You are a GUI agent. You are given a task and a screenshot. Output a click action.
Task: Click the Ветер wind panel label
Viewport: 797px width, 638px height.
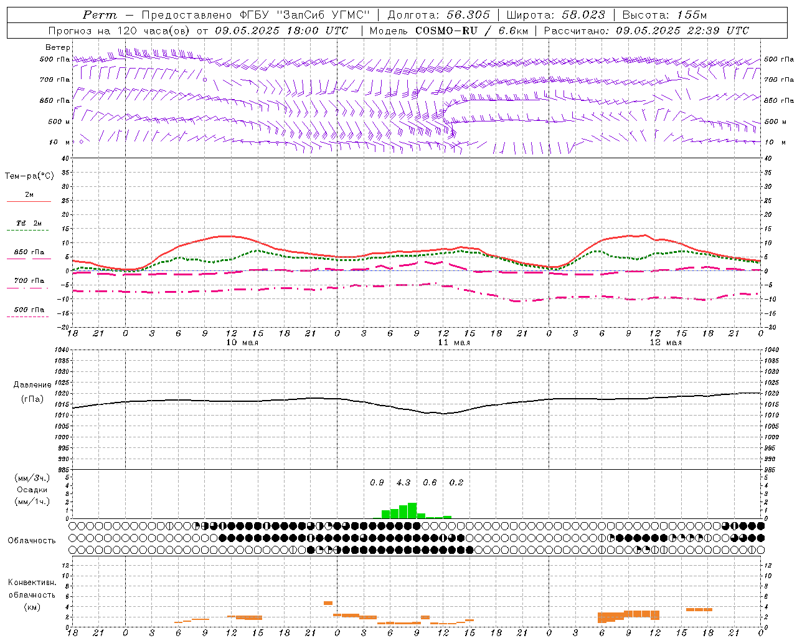tap(58, 47)
